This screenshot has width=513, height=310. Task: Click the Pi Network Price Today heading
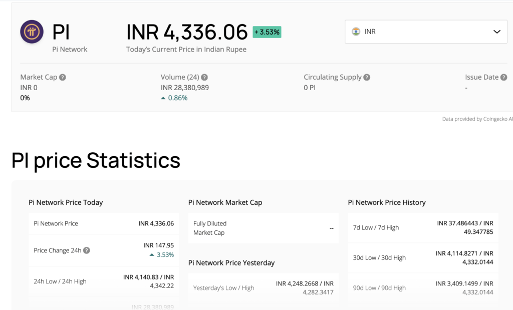[66, 202]
